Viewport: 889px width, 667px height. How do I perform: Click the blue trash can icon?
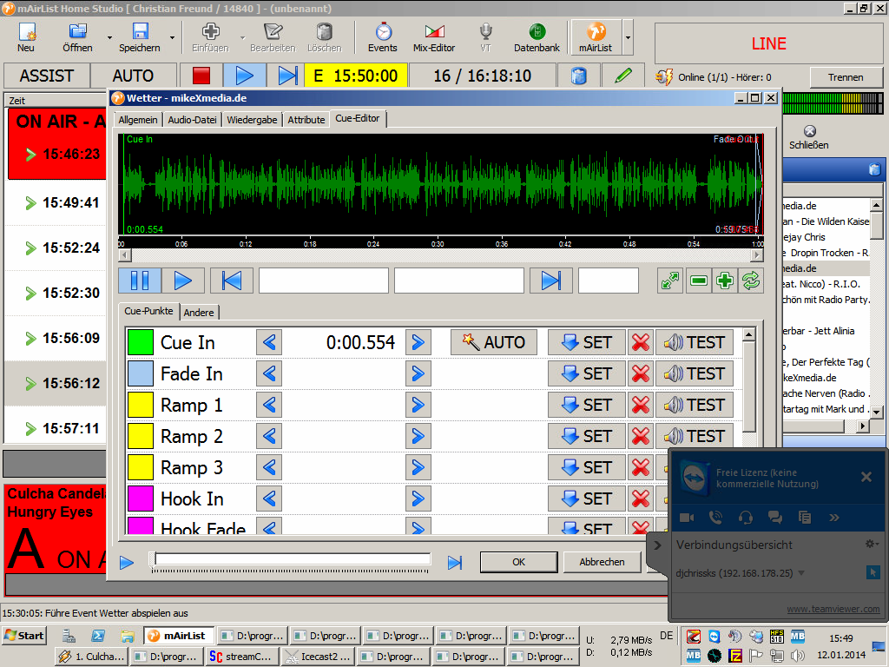click(578, 76)
